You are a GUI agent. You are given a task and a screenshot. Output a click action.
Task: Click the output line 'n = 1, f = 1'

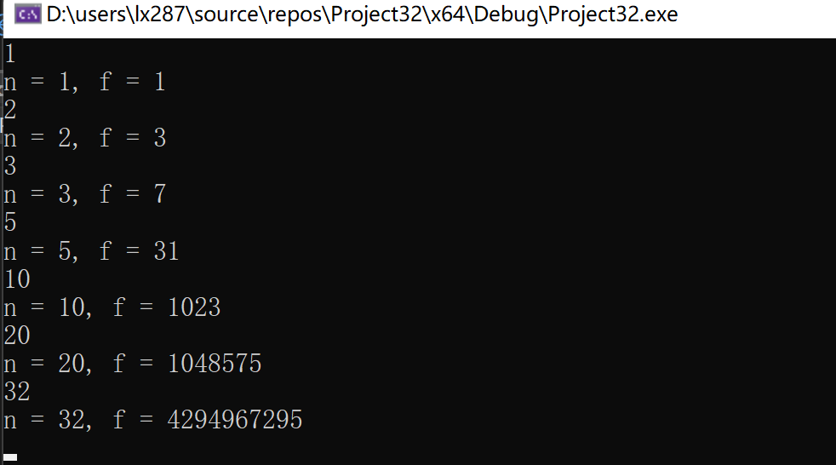pyautogui.click(x=84, y=83)
